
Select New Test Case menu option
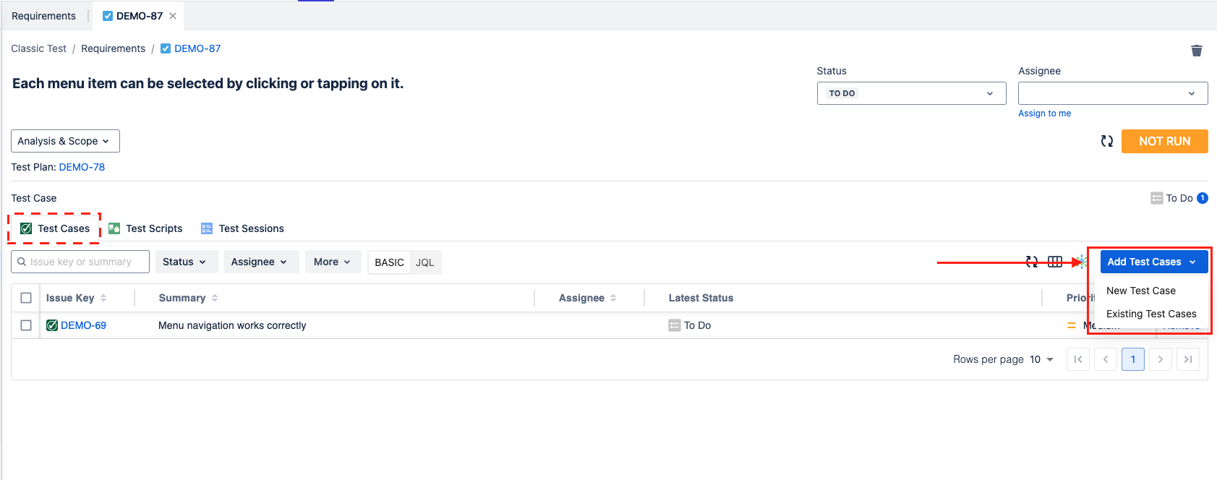1140,291
